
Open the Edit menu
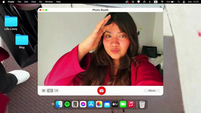click(26, 2)
